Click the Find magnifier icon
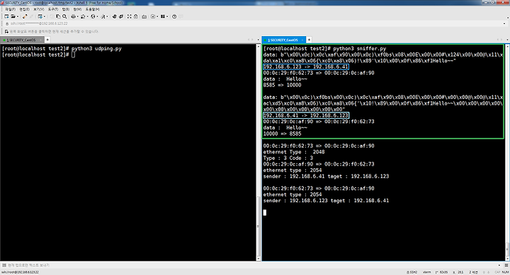Viewport: 510px width, 275px height. point(64,16)
